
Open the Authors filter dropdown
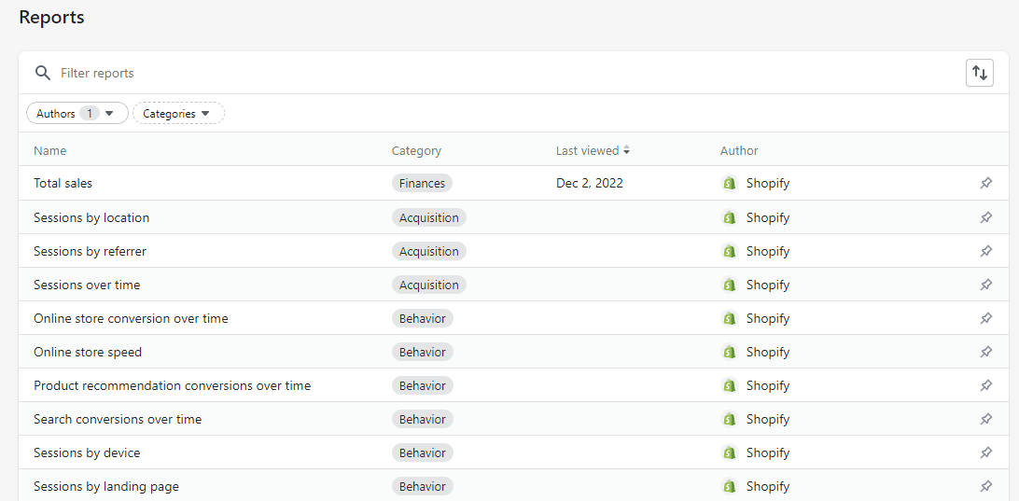point(77,113)
